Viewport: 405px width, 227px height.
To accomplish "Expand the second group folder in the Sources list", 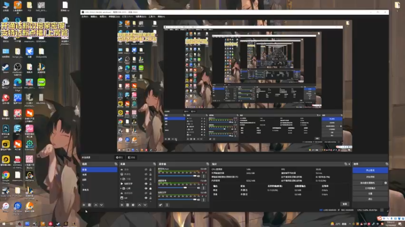I will point(121,188).
